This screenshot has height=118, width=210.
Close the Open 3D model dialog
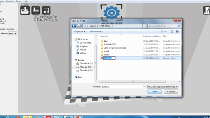[x=177, y=20]
